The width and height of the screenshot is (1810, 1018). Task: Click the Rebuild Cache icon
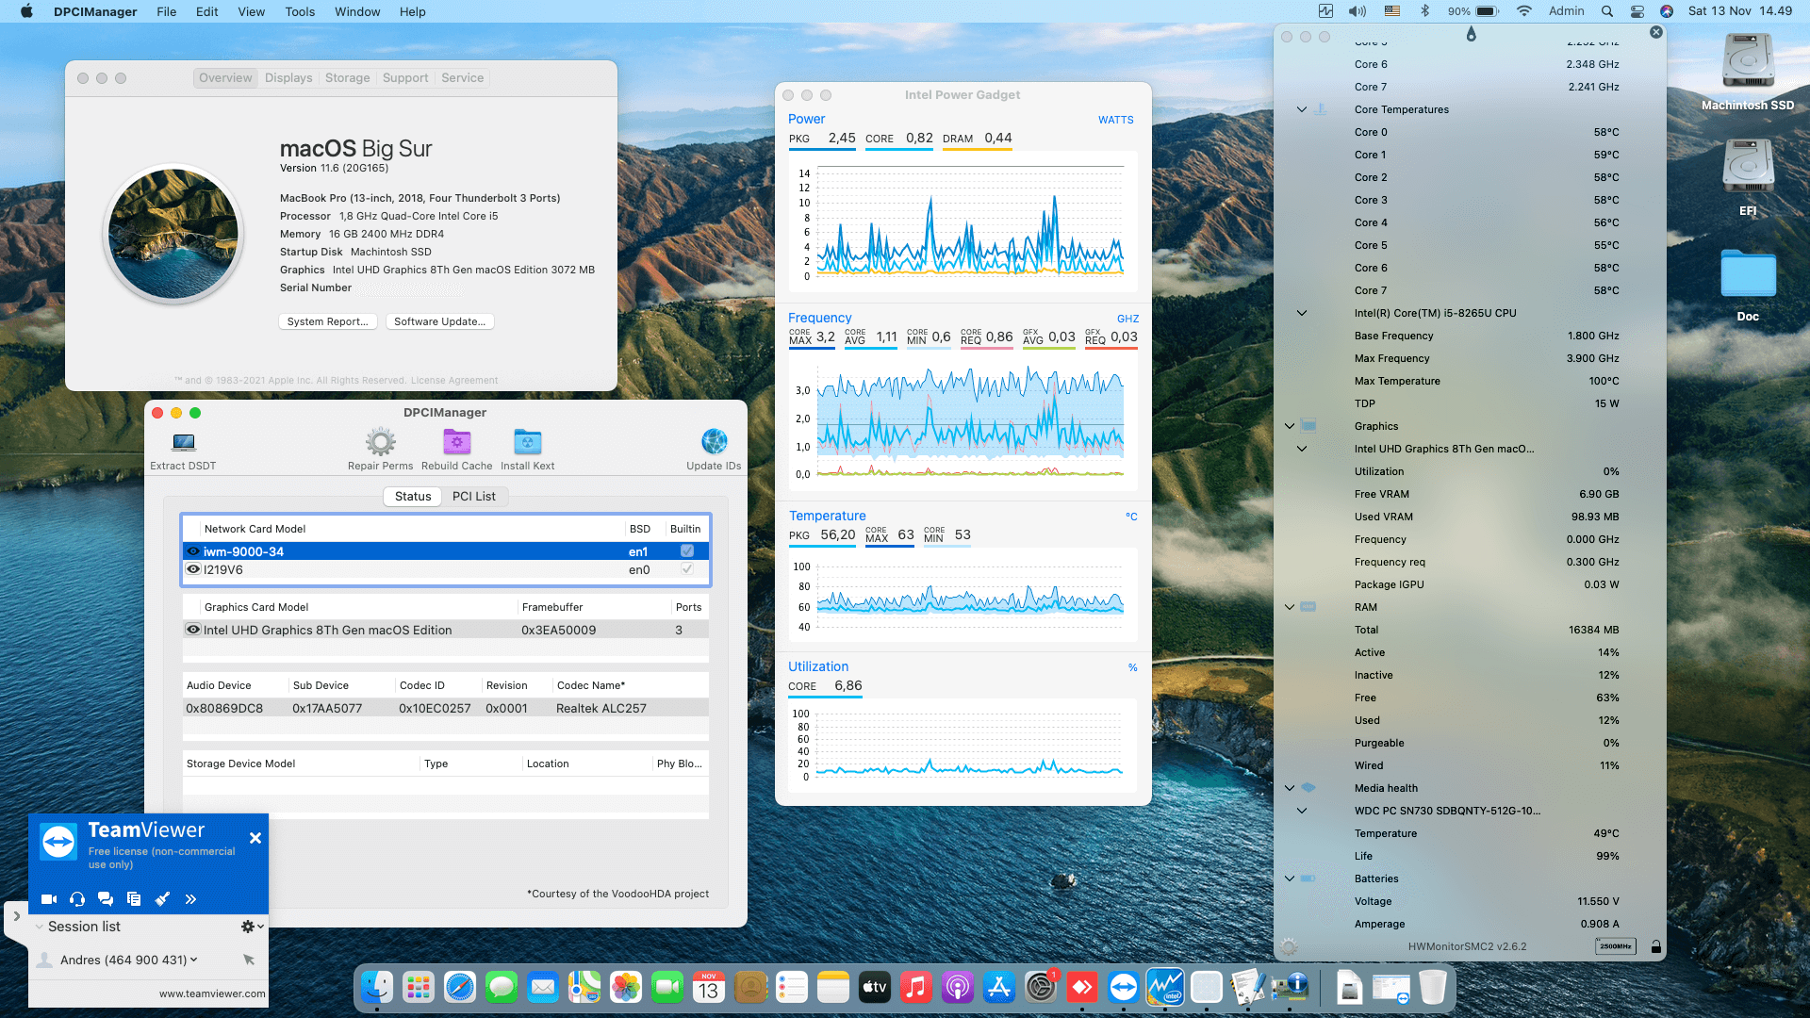pyautogui.click(x=457, y=441)
